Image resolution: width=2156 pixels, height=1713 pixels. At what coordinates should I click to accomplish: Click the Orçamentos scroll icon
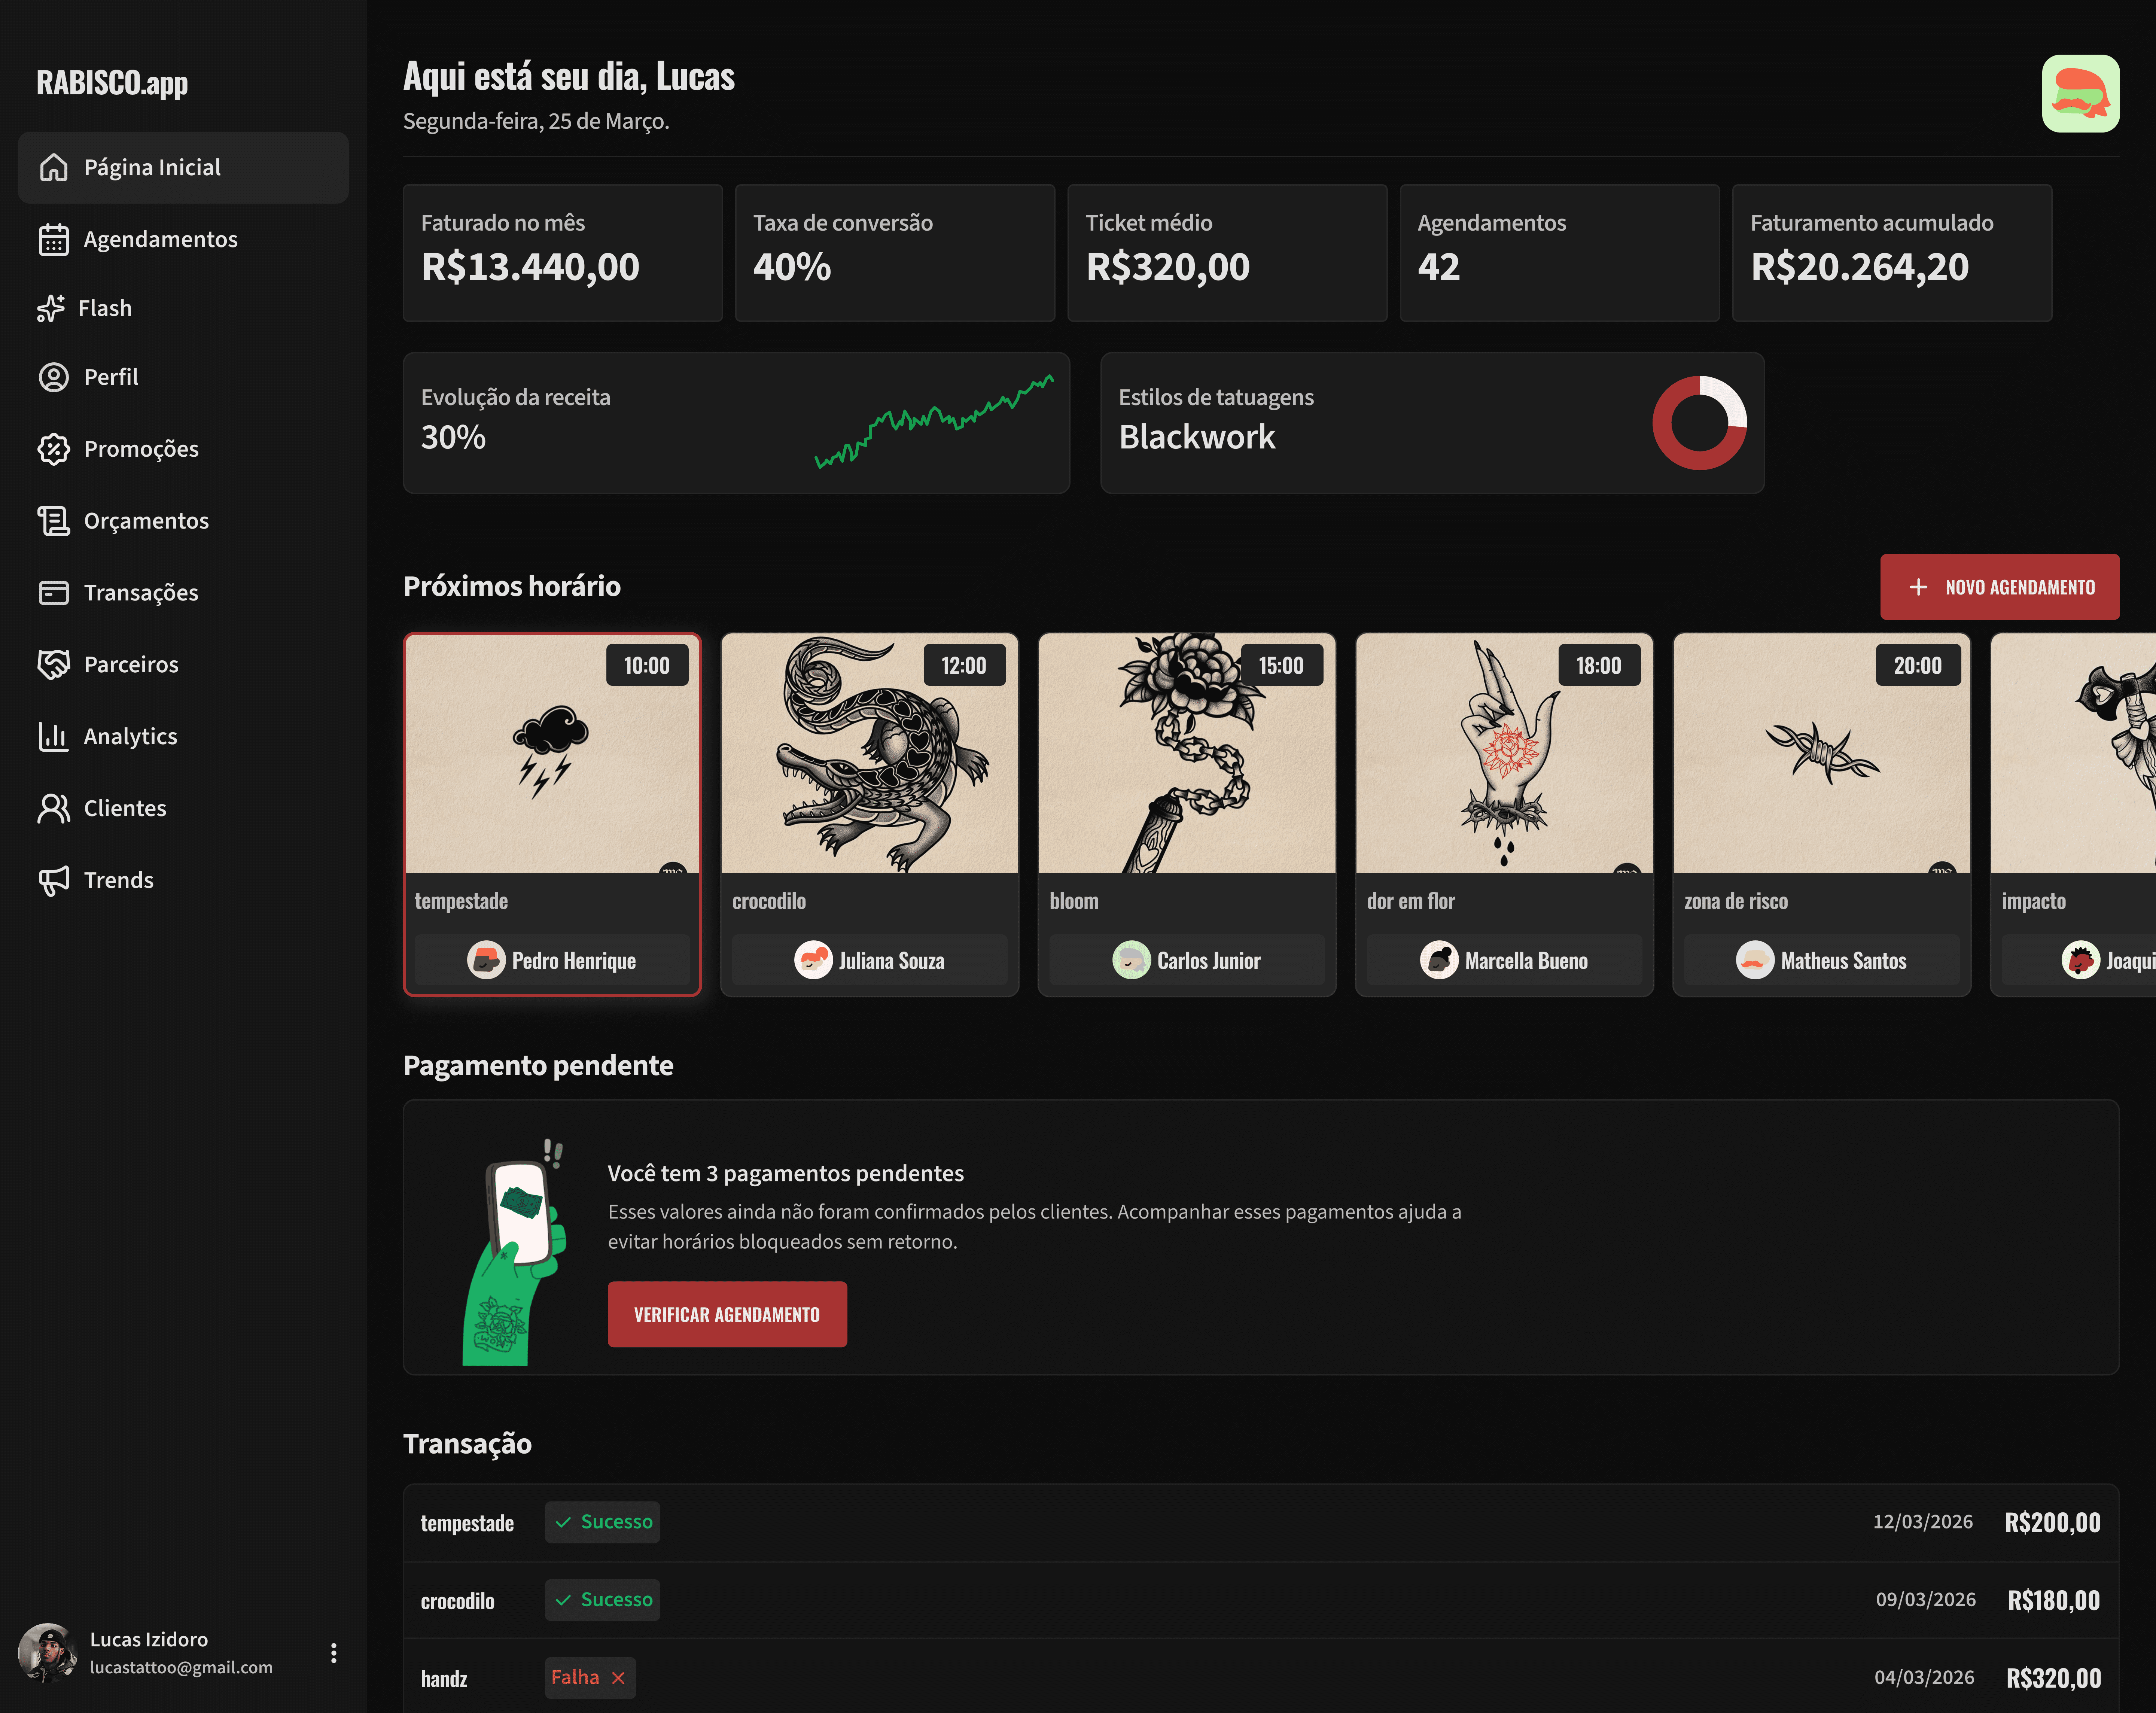click(x=53, y=521)
